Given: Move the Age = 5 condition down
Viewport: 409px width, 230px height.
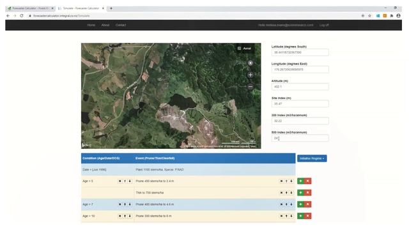Looking at the screenshot, I should pyautogui.click(x=130, y=181).
